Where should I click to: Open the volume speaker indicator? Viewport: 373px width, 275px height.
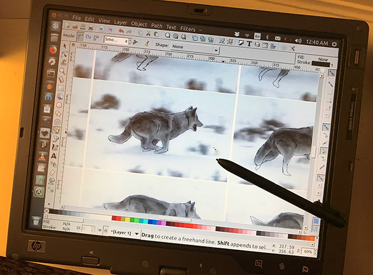(298, 41)
